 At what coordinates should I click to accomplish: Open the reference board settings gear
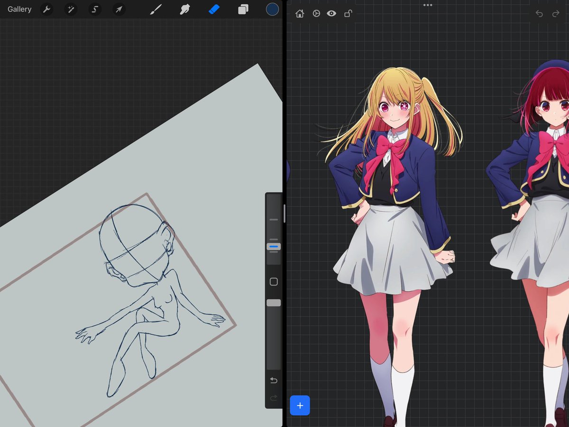coord(316,14)
